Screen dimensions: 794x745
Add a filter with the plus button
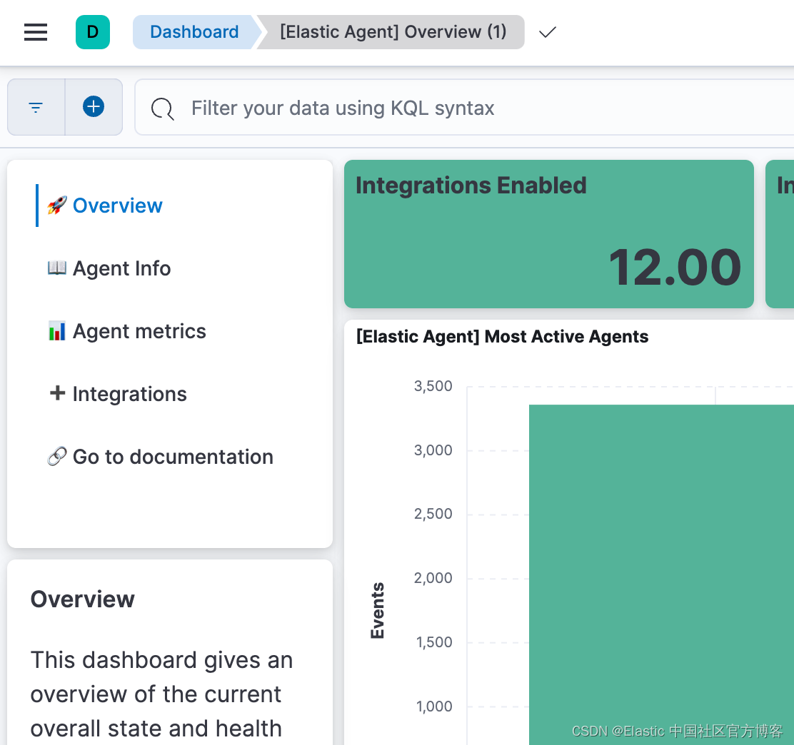tap(94, 107)
